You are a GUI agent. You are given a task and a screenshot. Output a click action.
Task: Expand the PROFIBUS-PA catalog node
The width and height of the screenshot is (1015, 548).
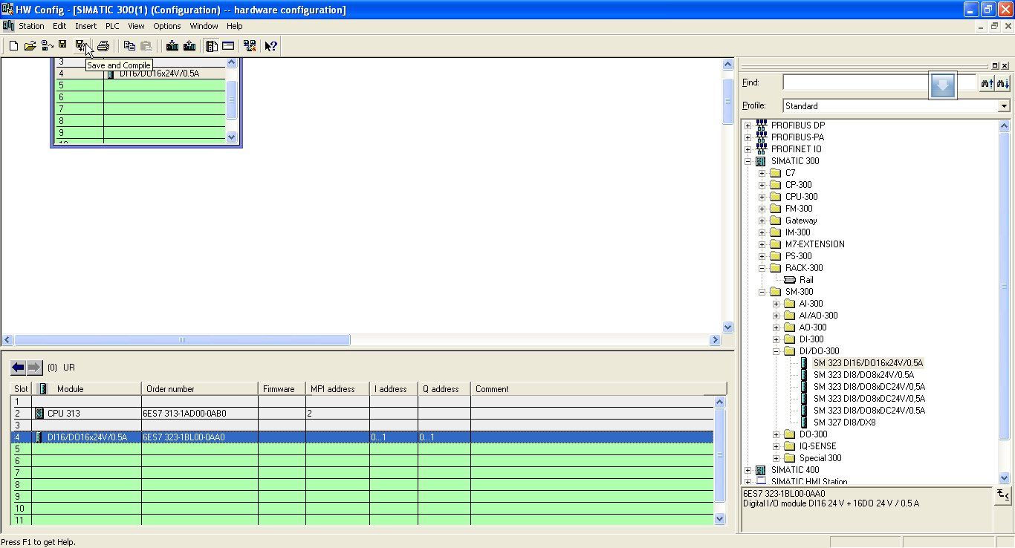[748, 137]
